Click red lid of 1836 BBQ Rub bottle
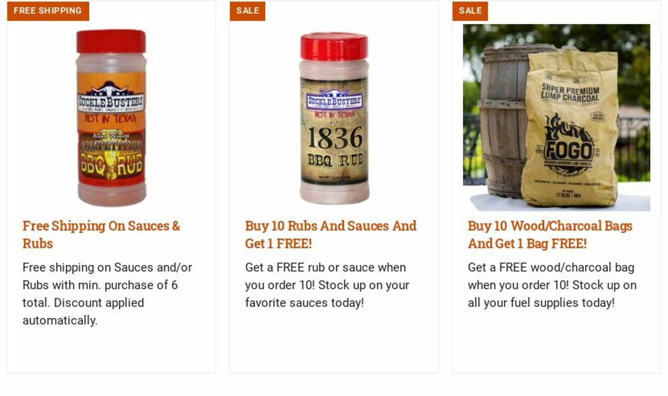The width and height of the screenshot is (668, 396). pos(334,46)
